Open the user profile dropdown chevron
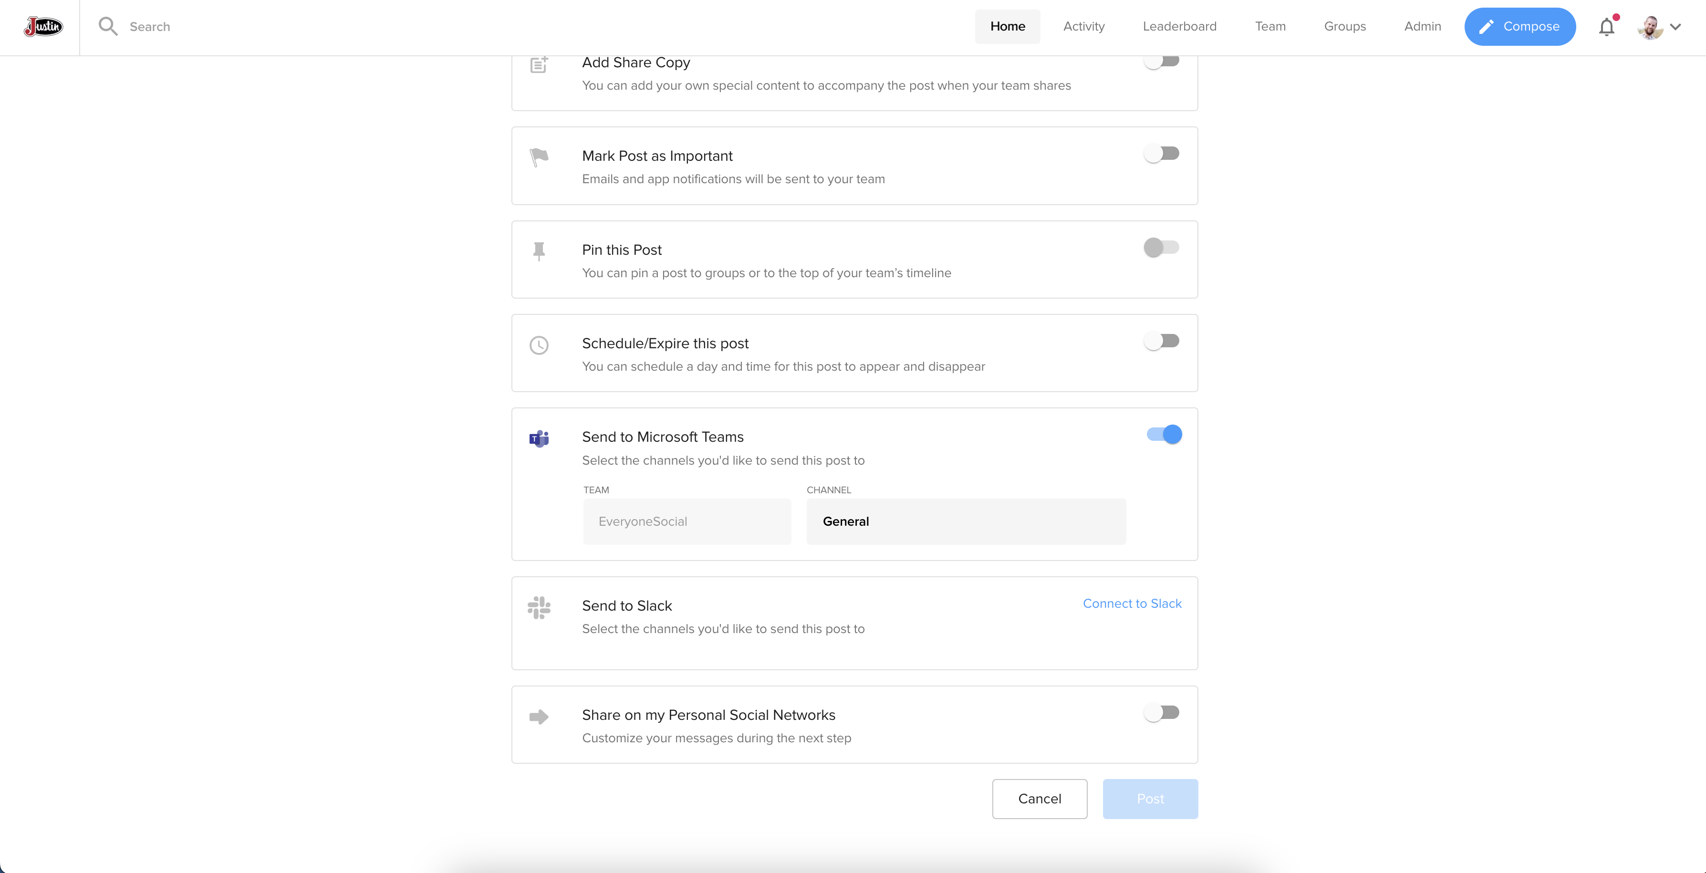1706x873 pixels. point(1675,27)
